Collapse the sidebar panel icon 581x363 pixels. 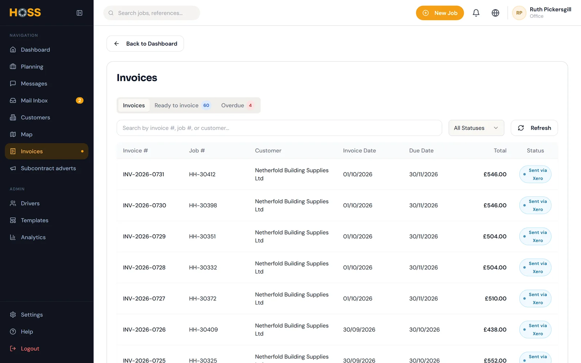point(80,13)
